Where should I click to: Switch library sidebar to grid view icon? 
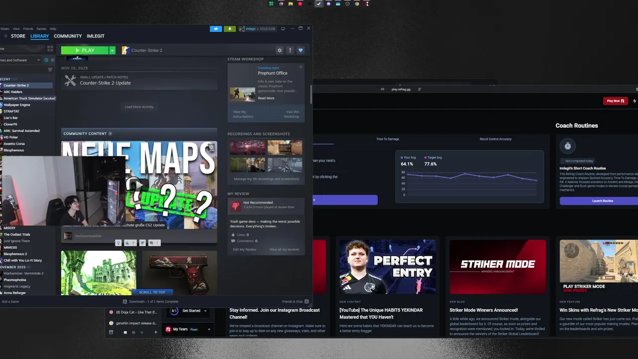click(x=50, y=48)
